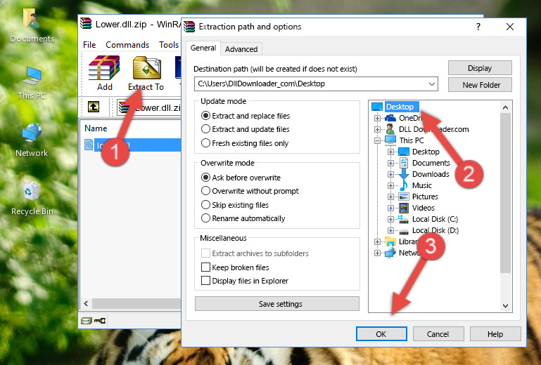Switch to the Advanced tab

[x=241, y=49]
